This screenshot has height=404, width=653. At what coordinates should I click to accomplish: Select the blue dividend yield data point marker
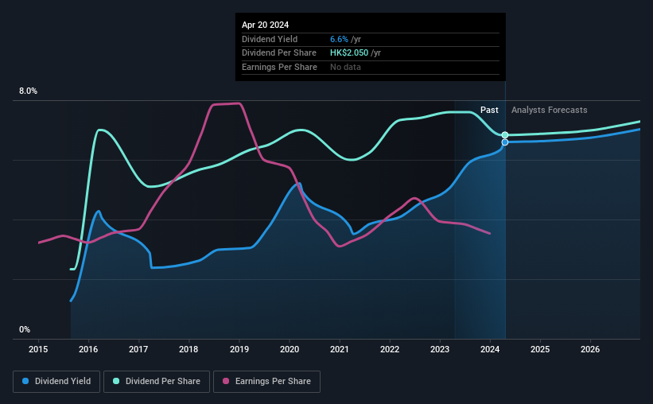tap(505, 142)
